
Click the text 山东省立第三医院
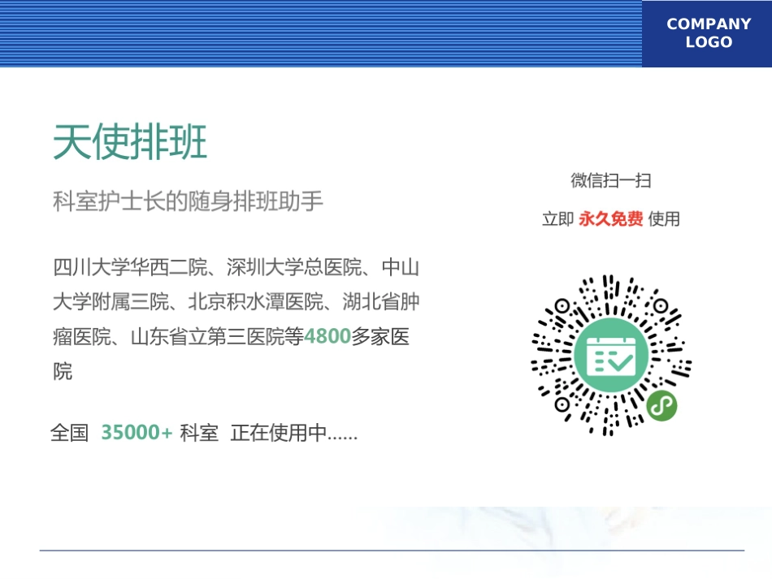click(x=207, y=337)
